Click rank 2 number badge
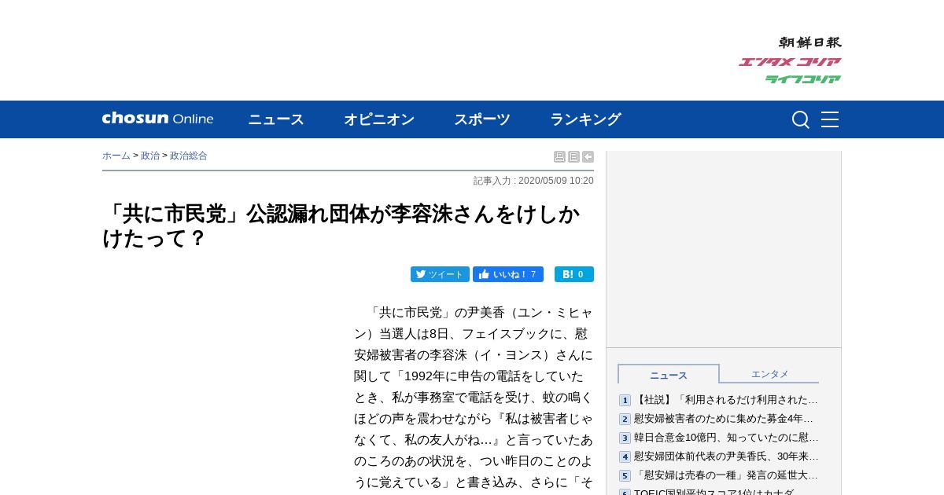Viewport: 944px width, 495px height. 625,420
